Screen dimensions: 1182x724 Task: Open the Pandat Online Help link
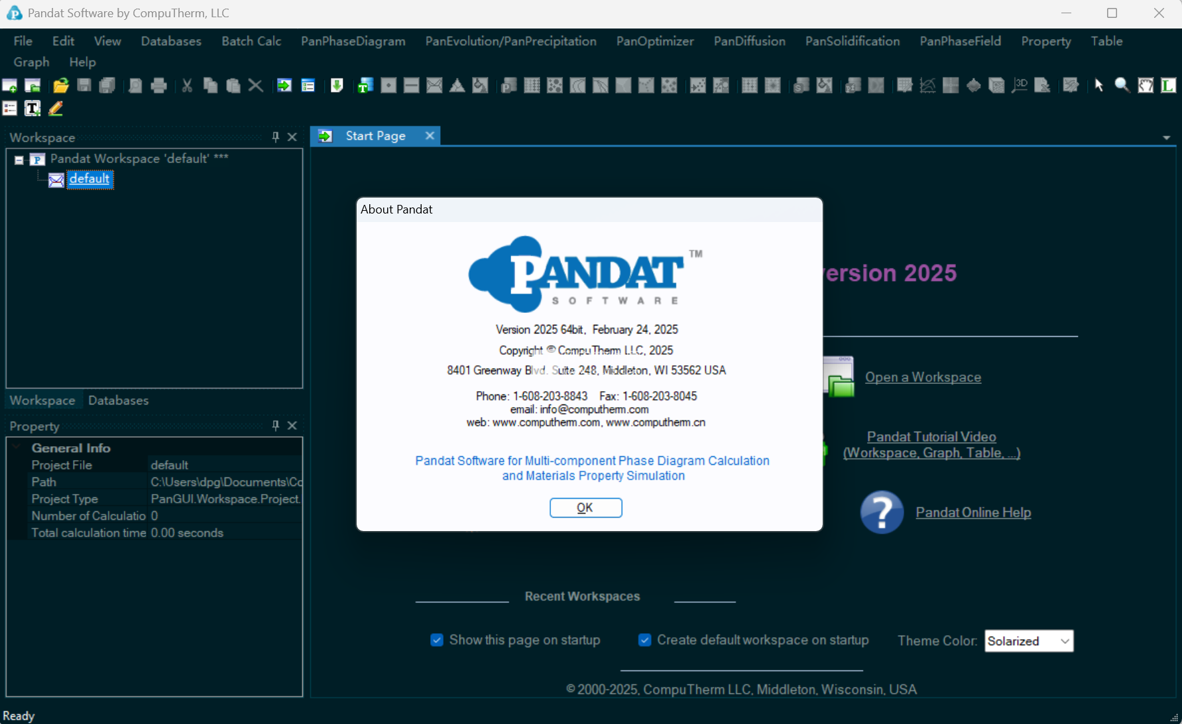(973, 513)
